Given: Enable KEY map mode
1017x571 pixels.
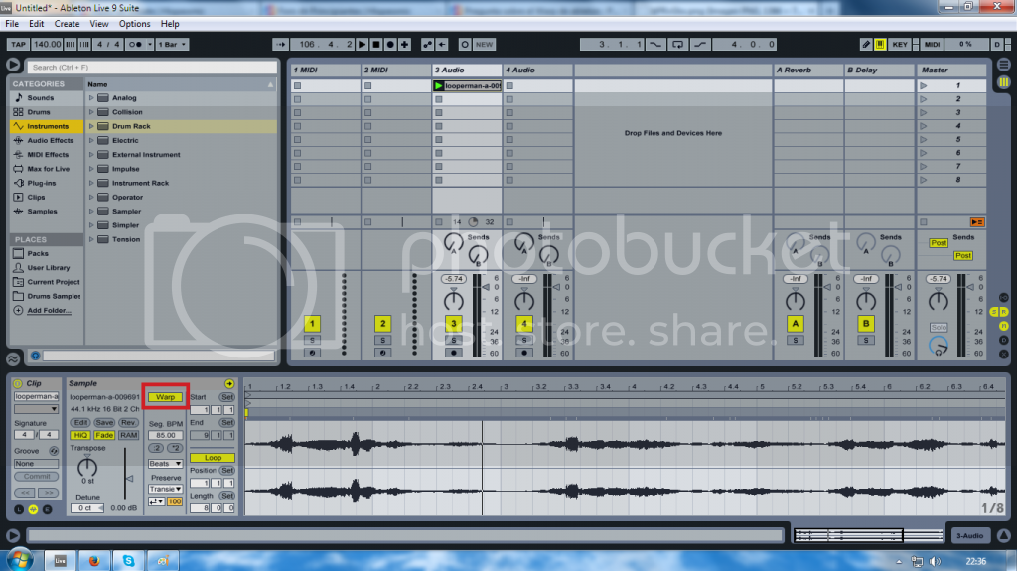Looking at the screenshot, I should coord(900,44).
